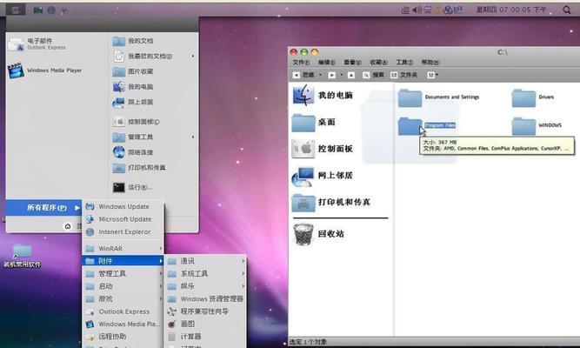This screenshot has height=348, width=580.
Task: Open 图片收藏 in start menu
Action: (x=133, y=71)
